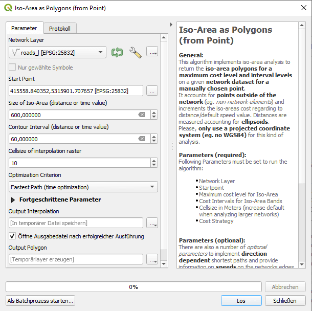
Task: Click the iterate over layer green arrows icon
Action: 118,52
